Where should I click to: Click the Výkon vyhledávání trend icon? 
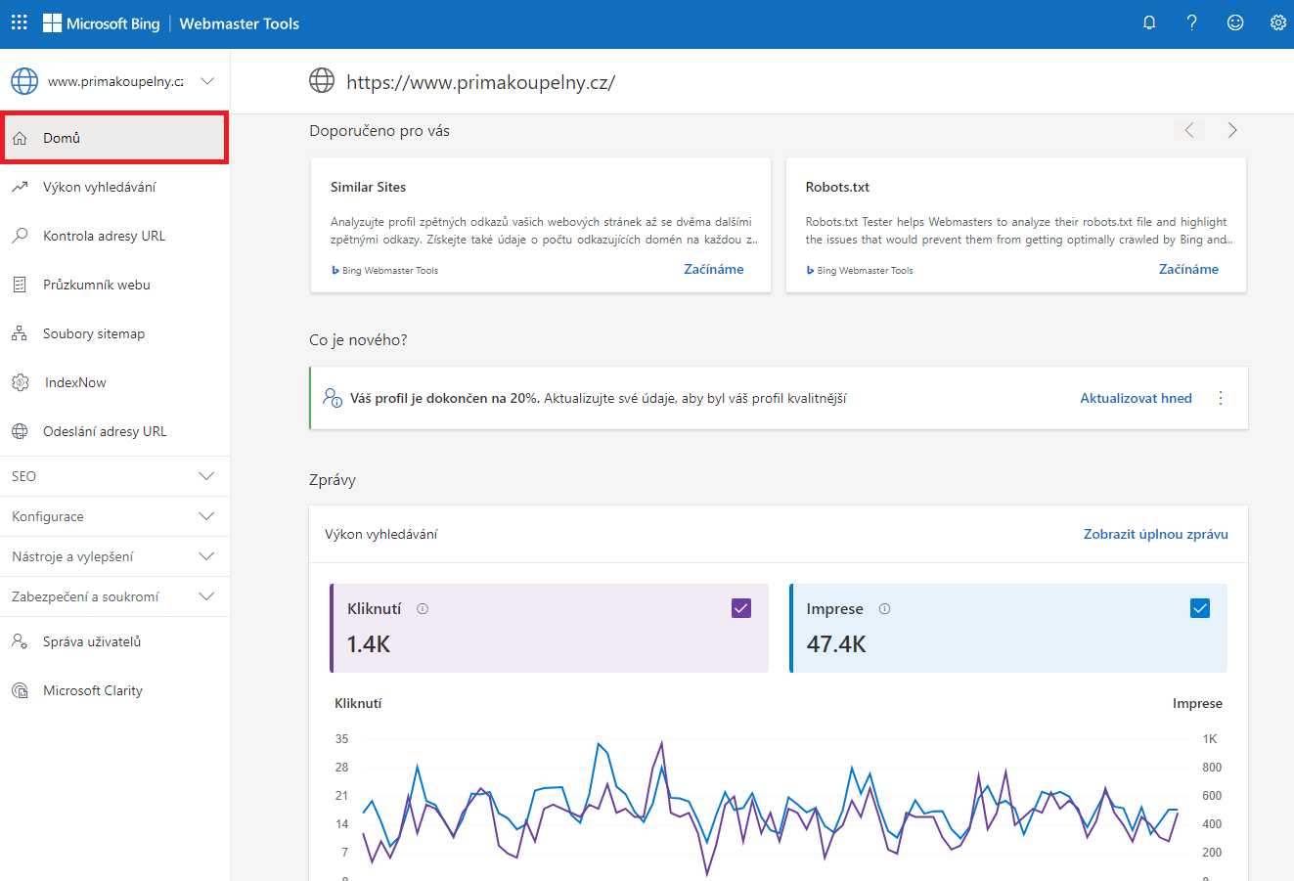coord(20,187)
